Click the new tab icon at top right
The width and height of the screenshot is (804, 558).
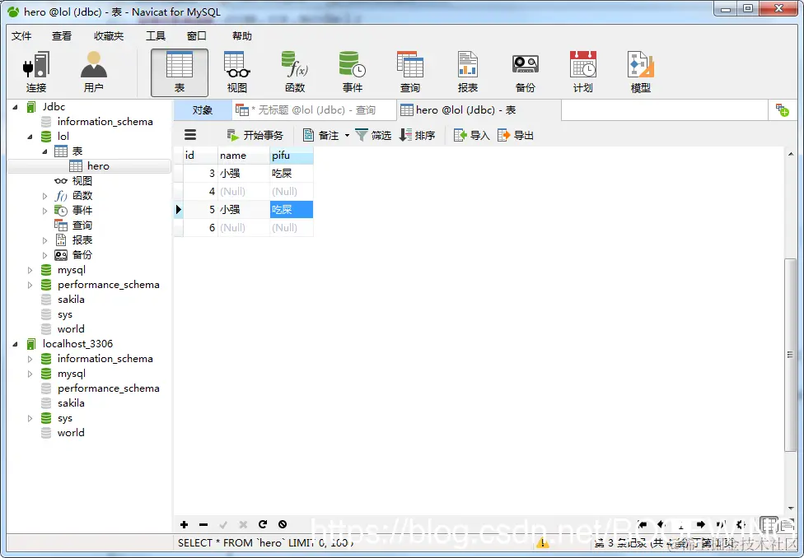coord(783,109)
